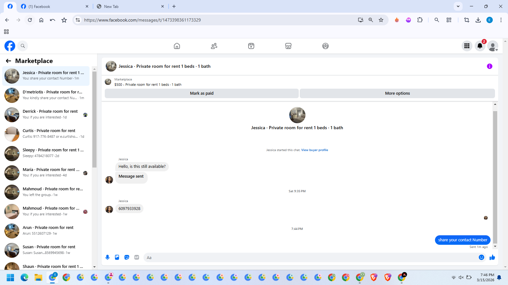Image resolution: width=508 pixels, height=285 pixels.
Task: Reload the page
Action: [30, 20]
